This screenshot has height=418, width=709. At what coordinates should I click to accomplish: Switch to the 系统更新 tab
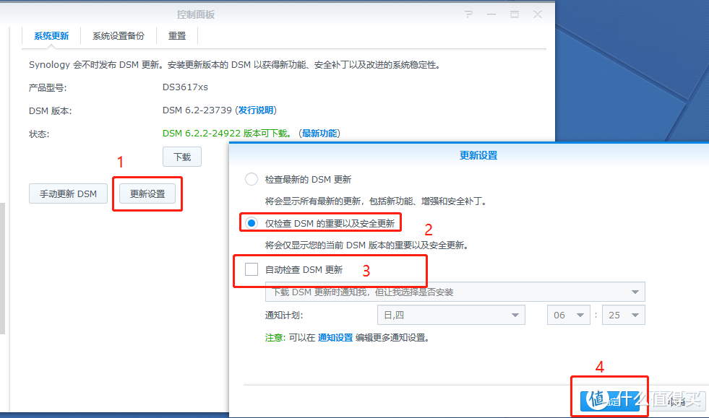click(x=51, y=36)
